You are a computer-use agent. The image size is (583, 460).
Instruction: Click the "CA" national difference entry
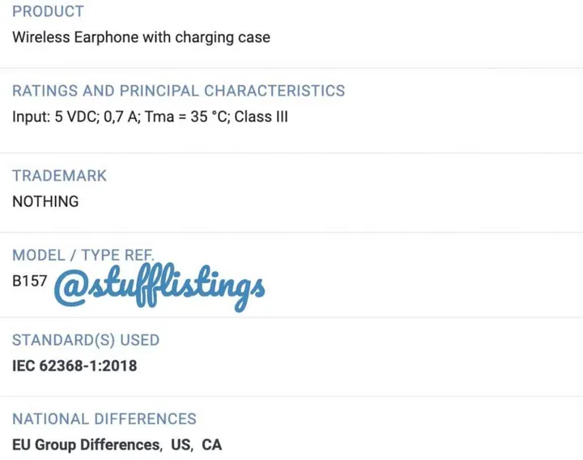coord(212,445)
